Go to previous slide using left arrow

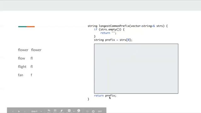[13, 111]
